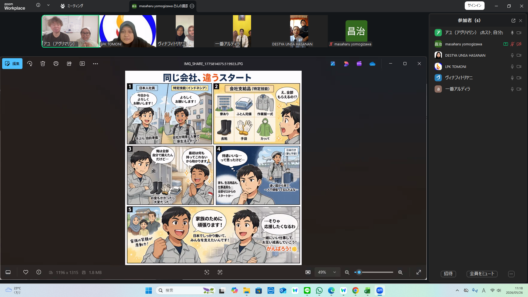Start the slideshow icon in Photos toolbar
Viewport: 528px width, 297px height.
tap(82, 64)
